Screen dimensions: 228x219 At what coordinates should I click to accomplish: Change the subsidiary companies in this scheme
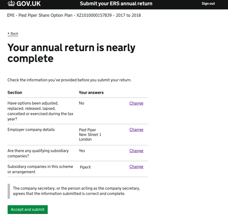[x=136, y=167]
